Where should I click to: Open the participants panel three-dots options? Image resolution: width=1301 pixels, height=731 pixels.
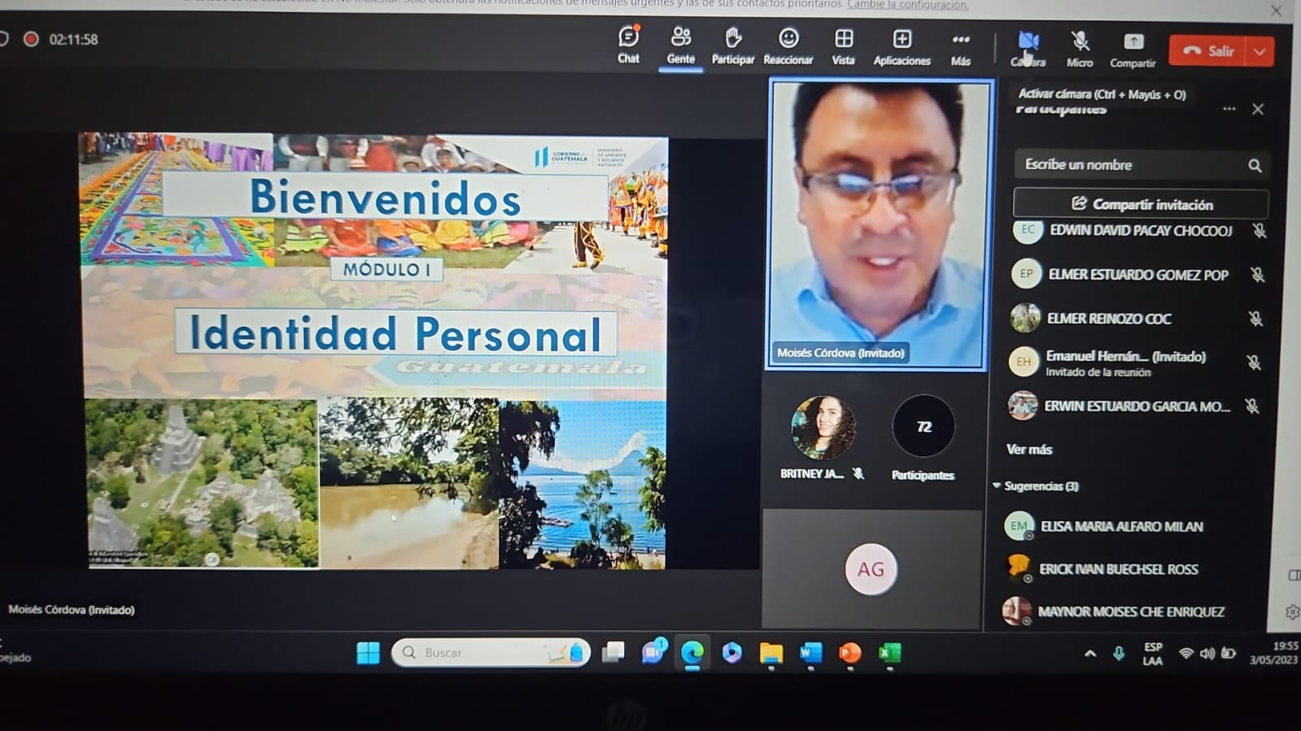[1229, 109]
